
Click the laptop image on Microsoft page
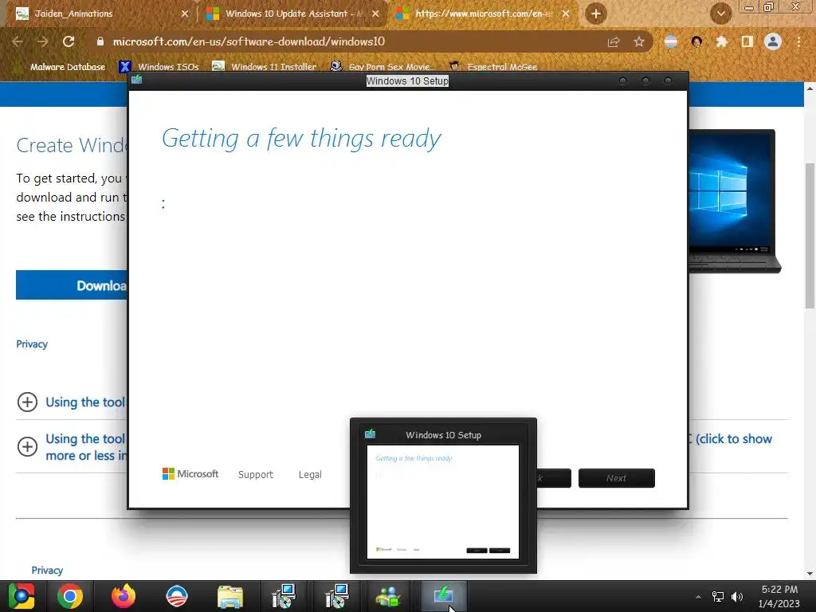tap(735, 201)
